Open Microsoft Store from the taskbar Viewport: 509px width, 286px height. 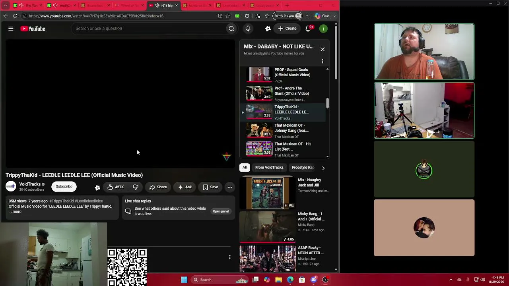[x=302, y=280]
